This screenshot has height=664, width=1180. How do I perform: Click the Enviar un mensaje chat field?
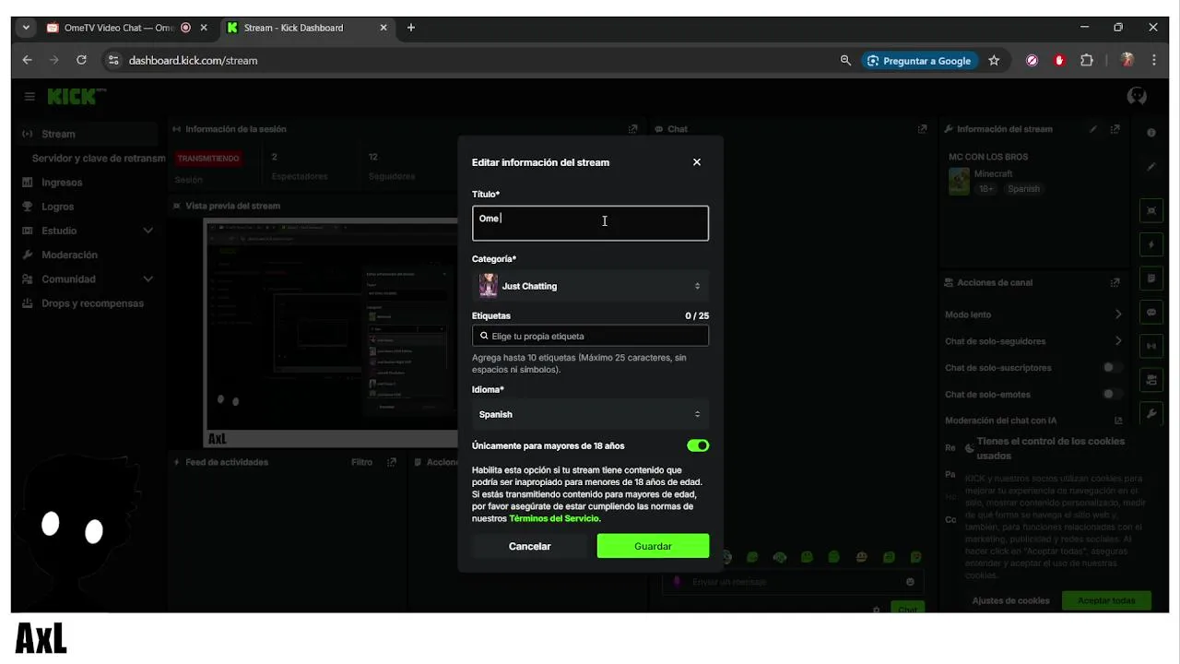pyautogui.click(x=792, y=582)
